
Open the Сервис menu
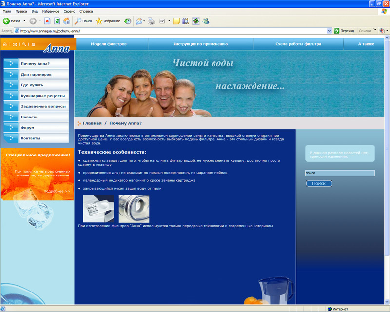(x=69, y=11)
